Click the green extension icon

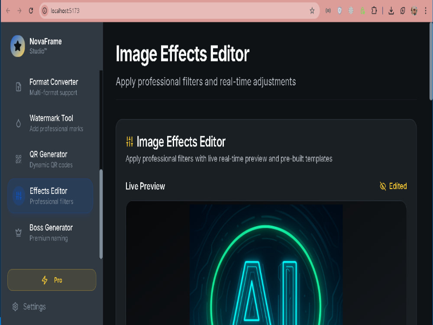[x=362, y=11]
